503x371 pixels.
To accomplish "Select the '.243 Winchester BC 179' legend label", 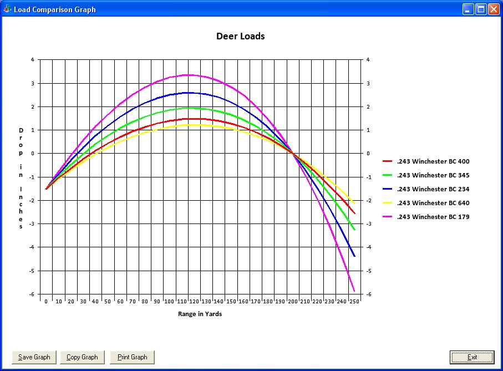I will coord(433,217).
